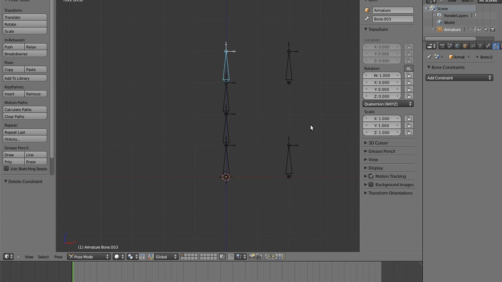Open the Object properties cube tab
502x282 pixels.
coord(465,46)
